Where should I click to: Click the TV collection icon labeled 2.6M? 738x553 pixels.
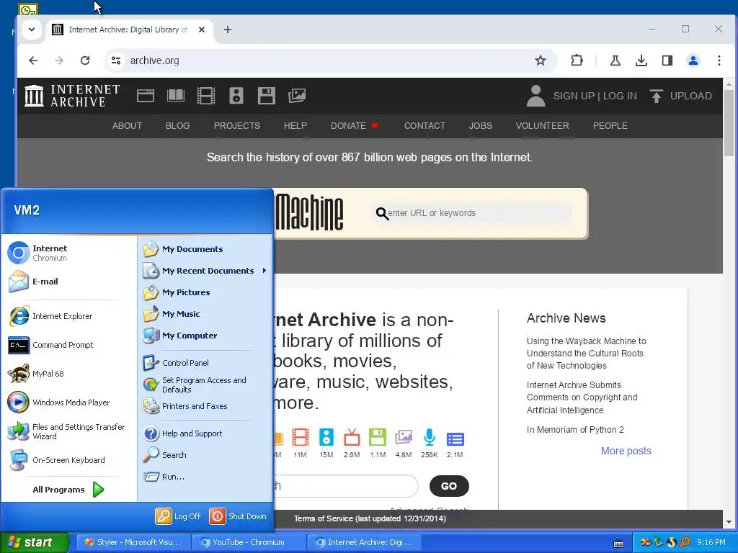point(352,437)
